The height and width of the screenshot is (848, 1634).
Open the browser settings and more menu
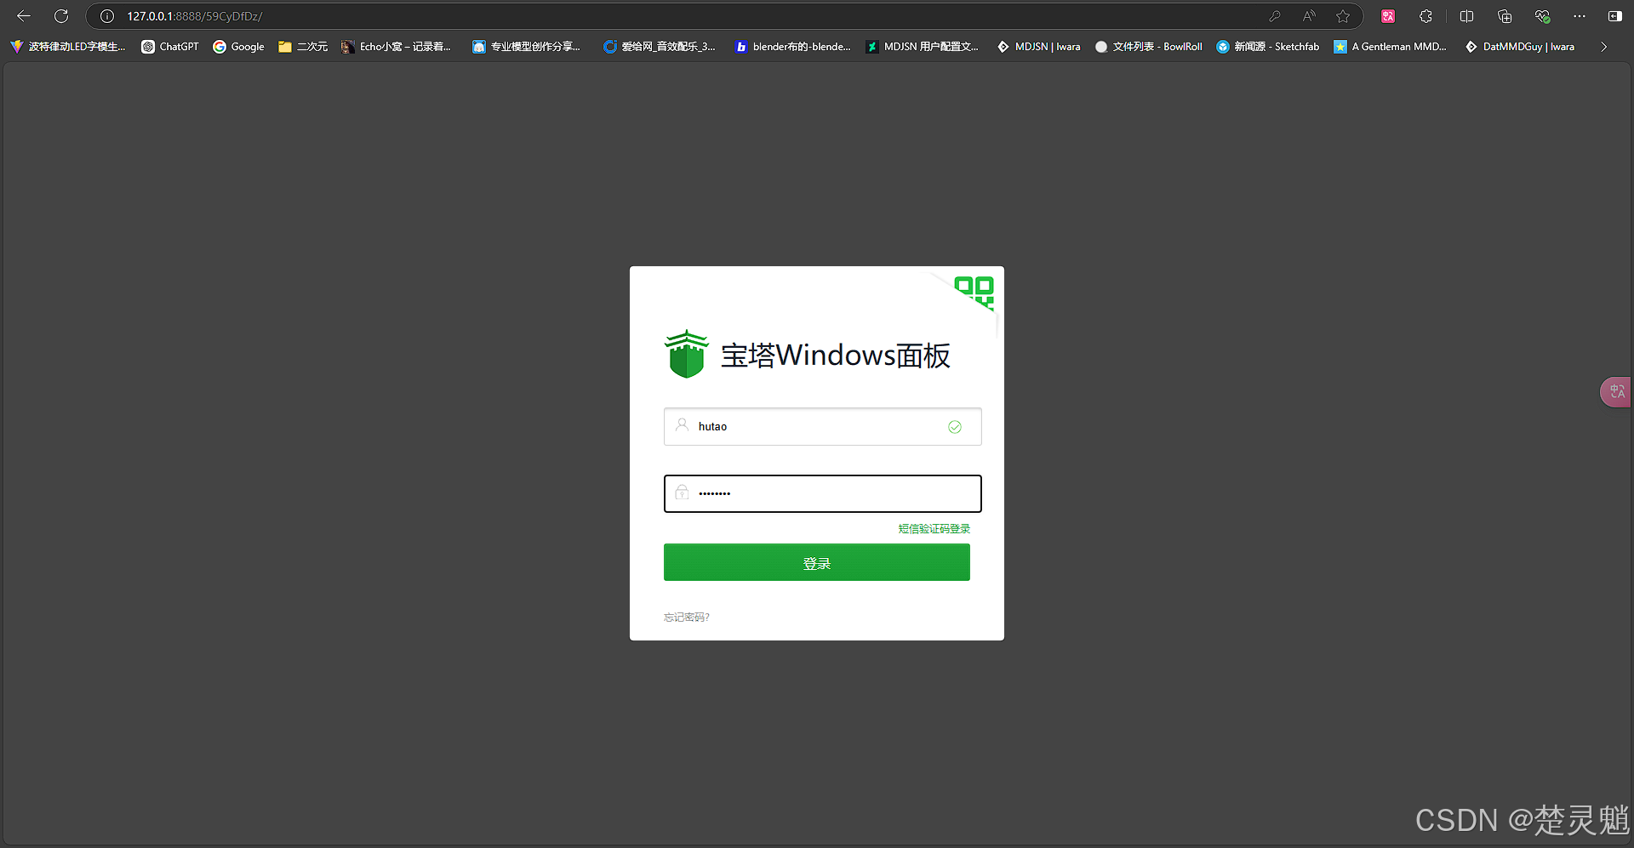coord(1580,16)
